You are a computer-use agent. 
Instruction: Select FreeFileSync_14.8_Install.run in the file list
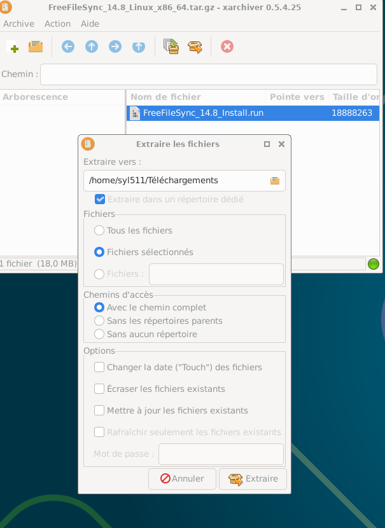(202, 113)
